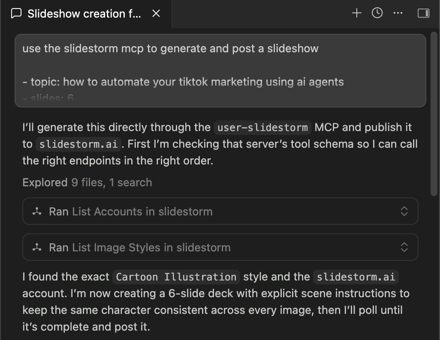440x340 pixels.
Task: Open the three-dot more options menu
Action: click(398, 13)
